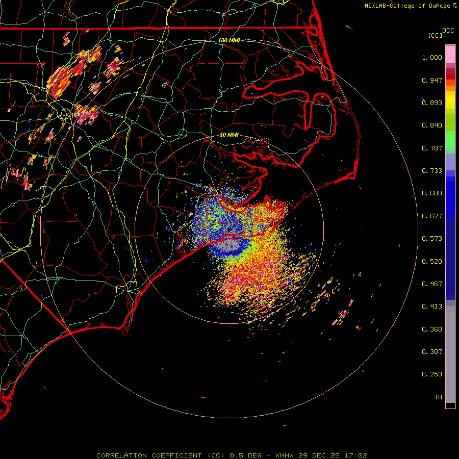Click the TH threshold label on the scale
The height and width of the screenshot is (459, 459).
click(438, 397)
